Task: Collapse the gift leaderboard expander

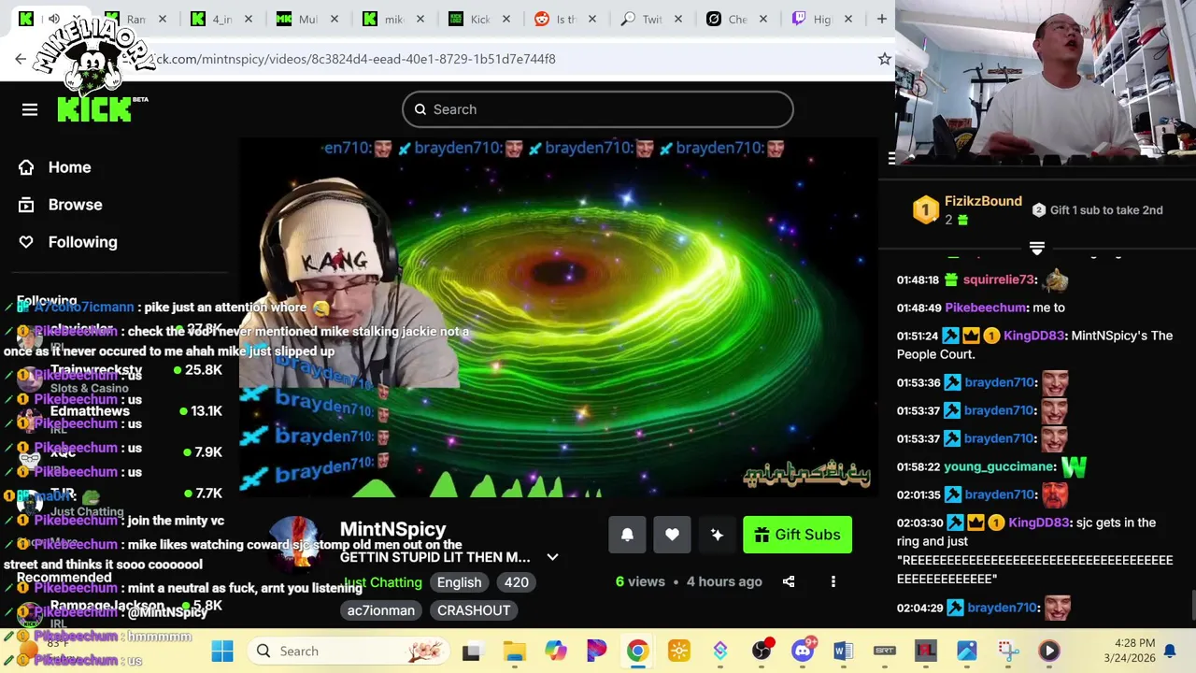Action: [x=1036, y=248]
